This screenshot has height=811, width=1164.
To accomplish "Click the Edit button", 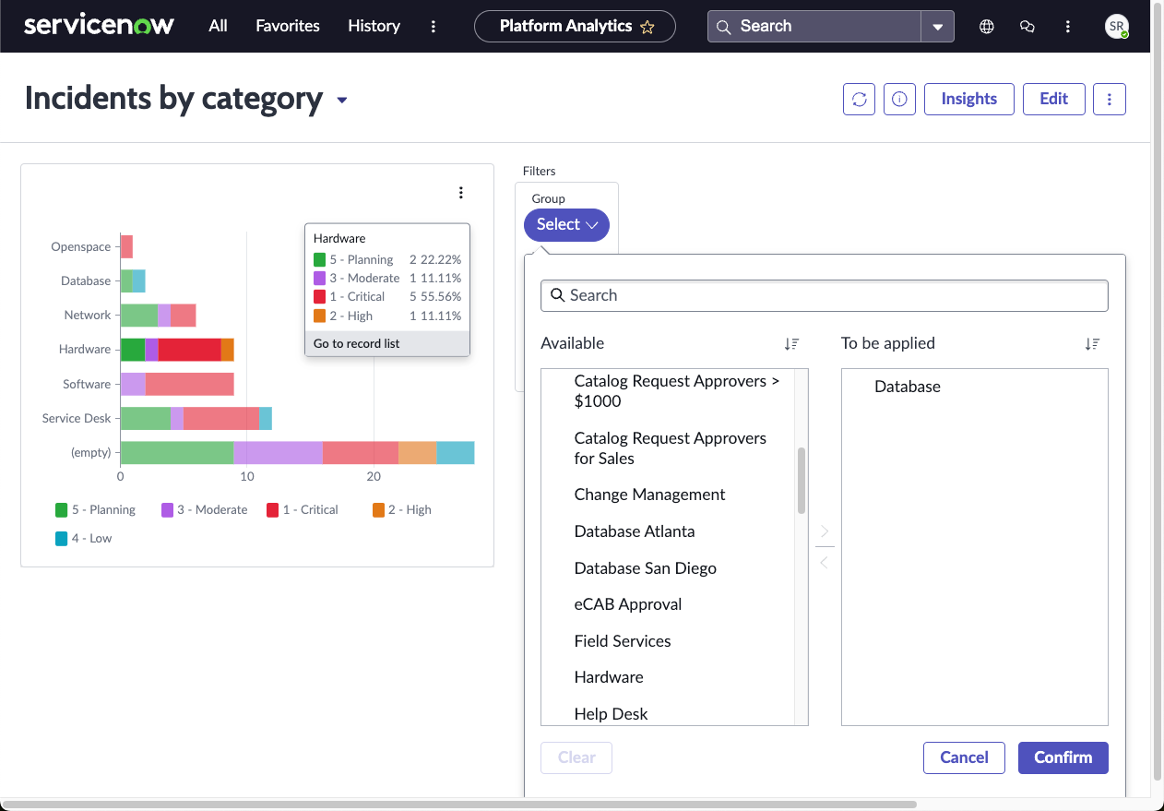I will (1053, 99).
